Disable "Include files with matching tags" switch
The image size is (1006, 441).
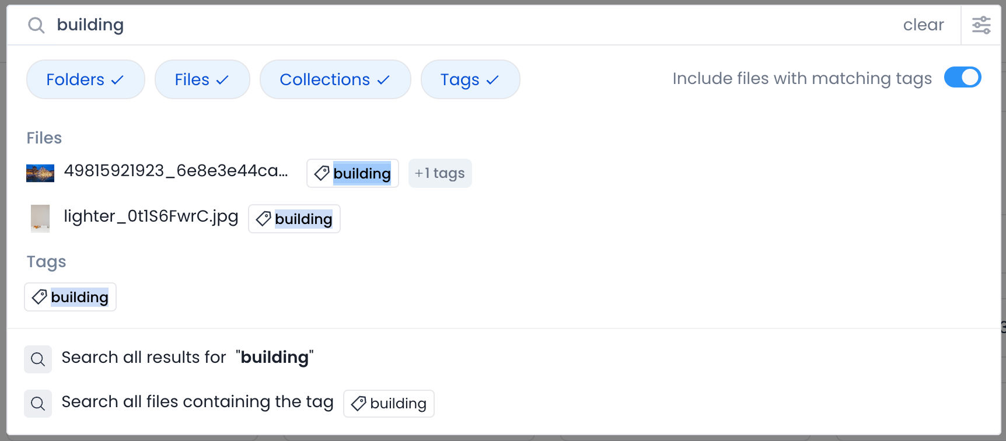click(962, 78)
